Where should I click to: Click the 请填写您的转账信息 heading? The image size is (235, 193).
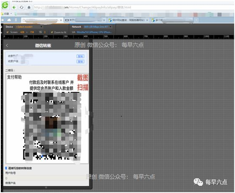click(x=20, y=168)
